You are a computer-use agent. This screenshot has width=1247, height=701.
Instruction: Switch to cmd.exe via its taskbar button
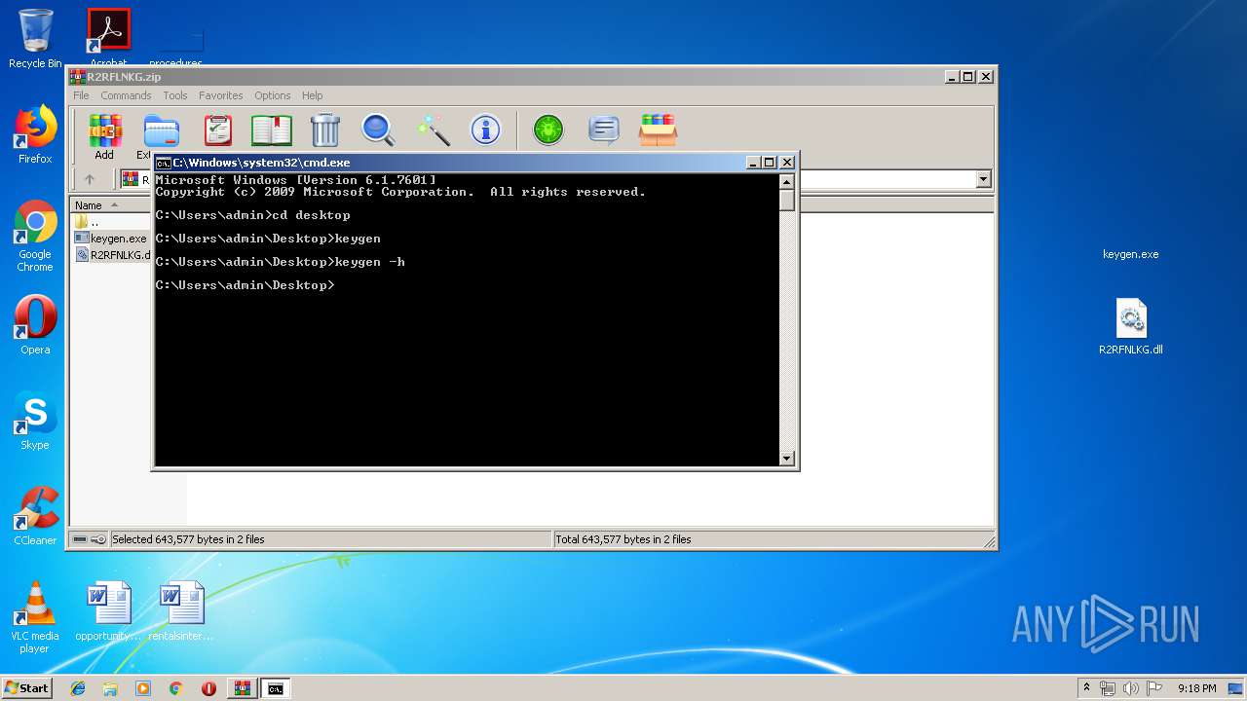pos(276,688)
